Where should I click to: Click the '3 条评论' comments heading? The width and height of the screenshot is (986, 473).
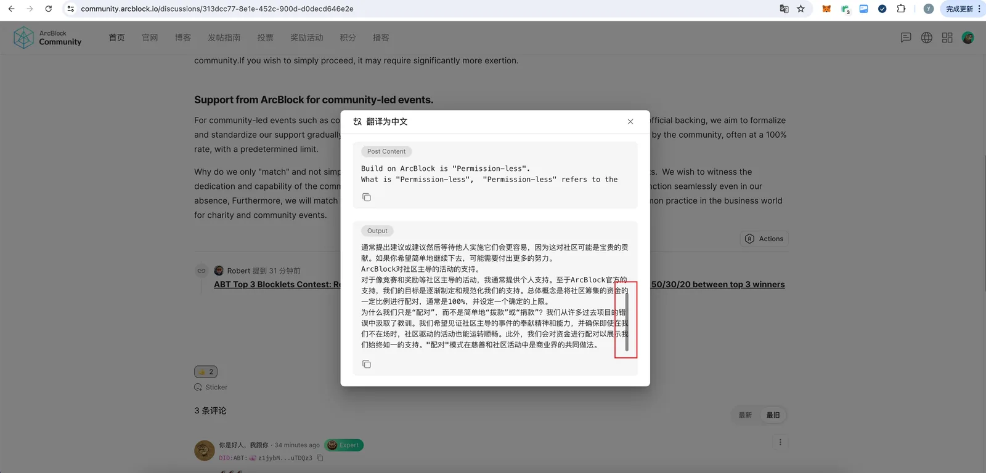click(x=210, y=410)
